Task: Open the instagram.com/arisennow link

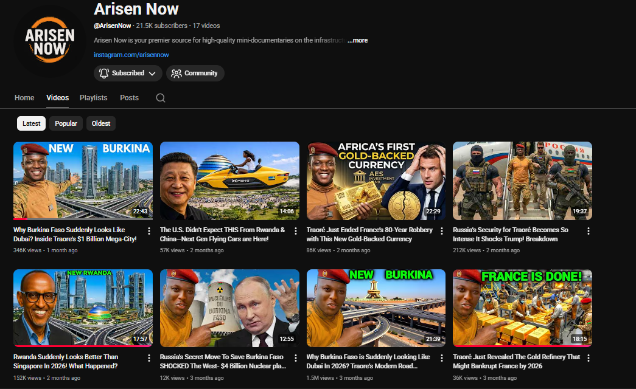Action: click(x=131, y=55)
